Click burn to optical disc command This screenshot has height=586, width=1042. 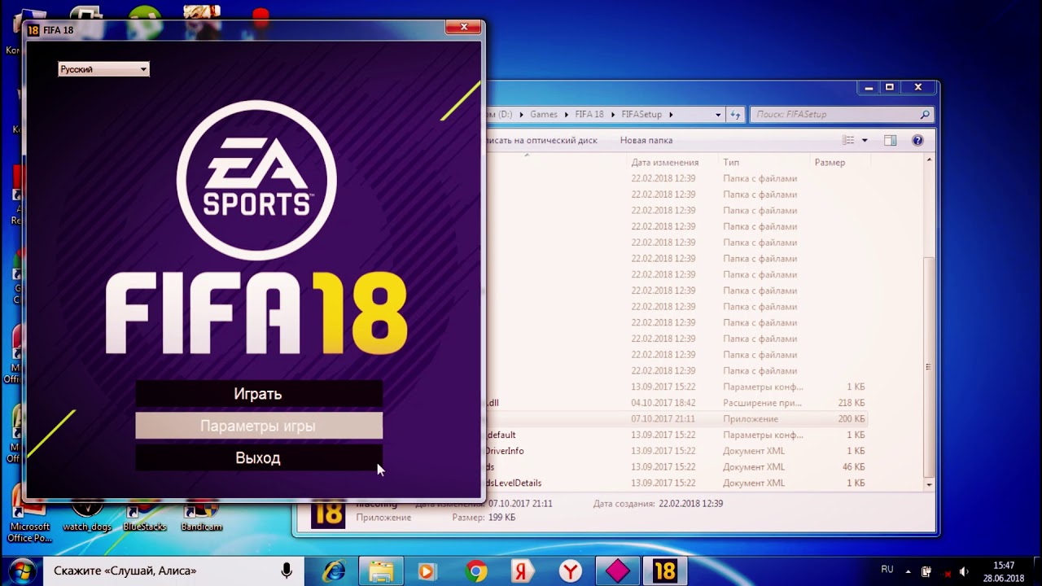pos(541,140)
